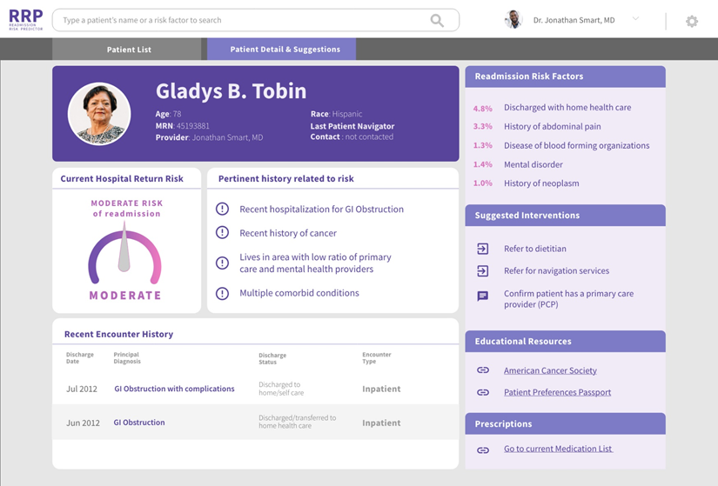Click the Discharge Status column header
Image resolution: width=718 pixels, height=486 pixels.
(272, 358)
